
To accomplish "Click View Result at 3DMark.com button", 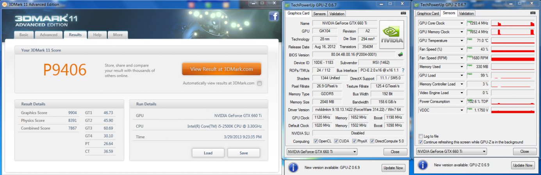I will tap(221, 69).
